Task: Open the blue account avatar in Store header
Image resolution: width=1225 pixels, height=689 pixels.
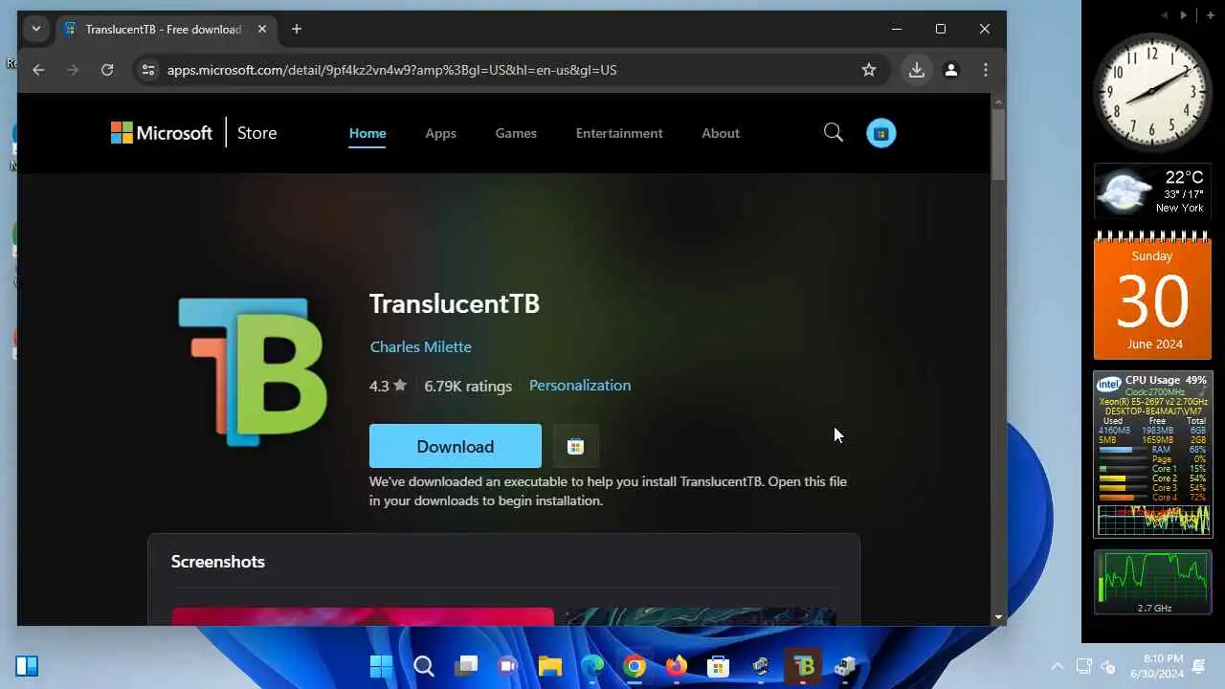Action: tap(881, 133)
